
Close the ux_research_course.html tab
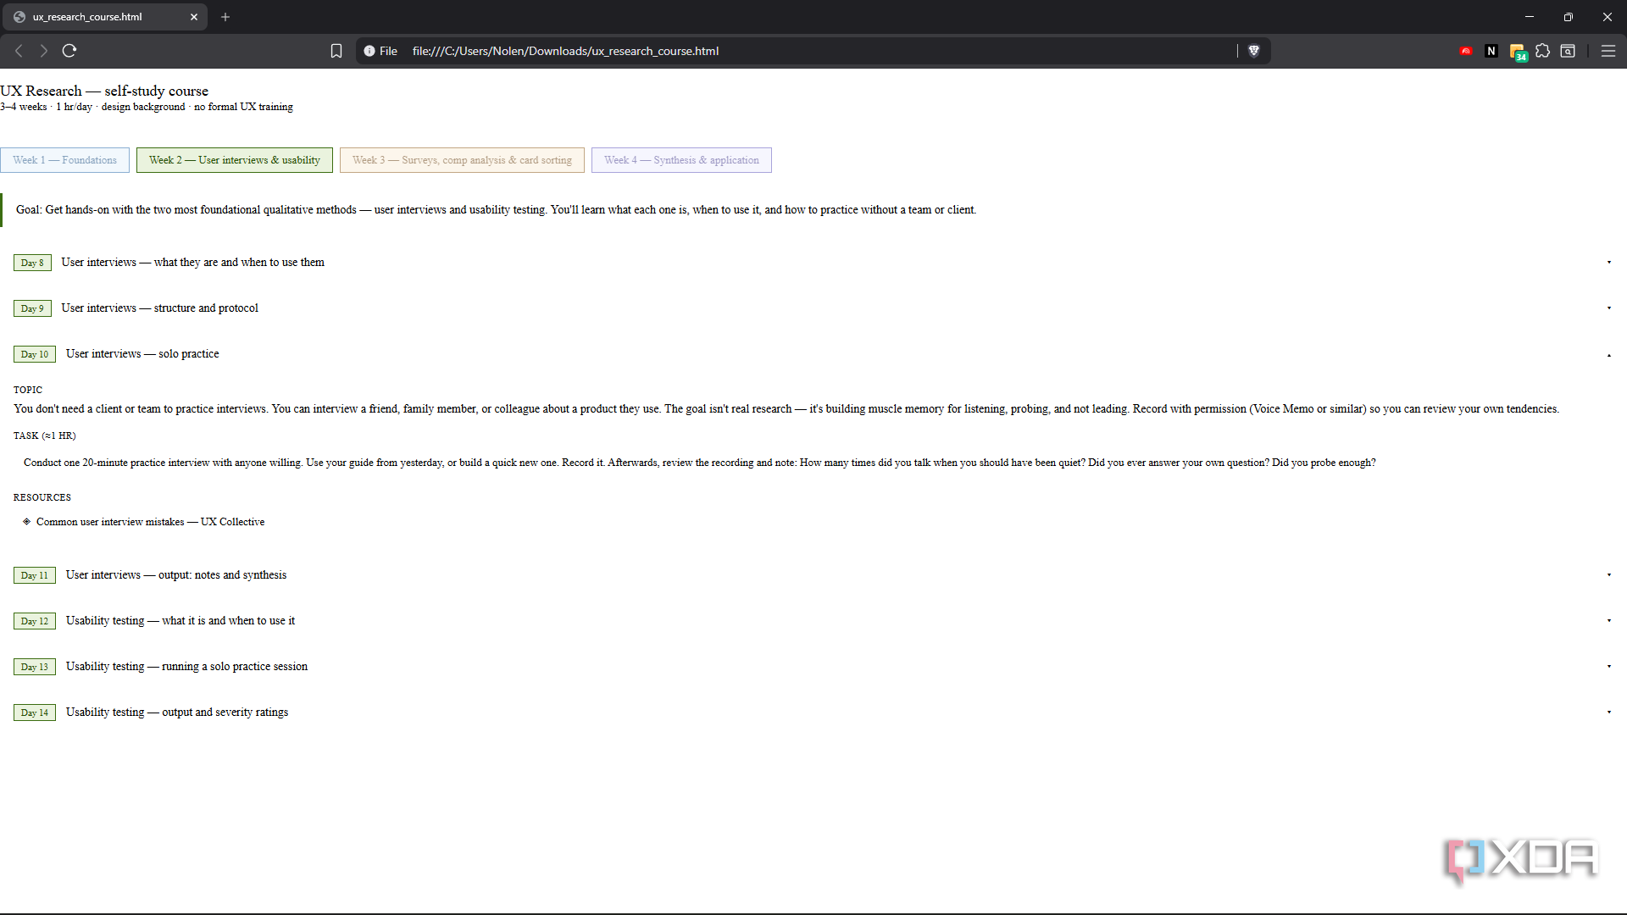pyautogui.click(x=194, y=17)
